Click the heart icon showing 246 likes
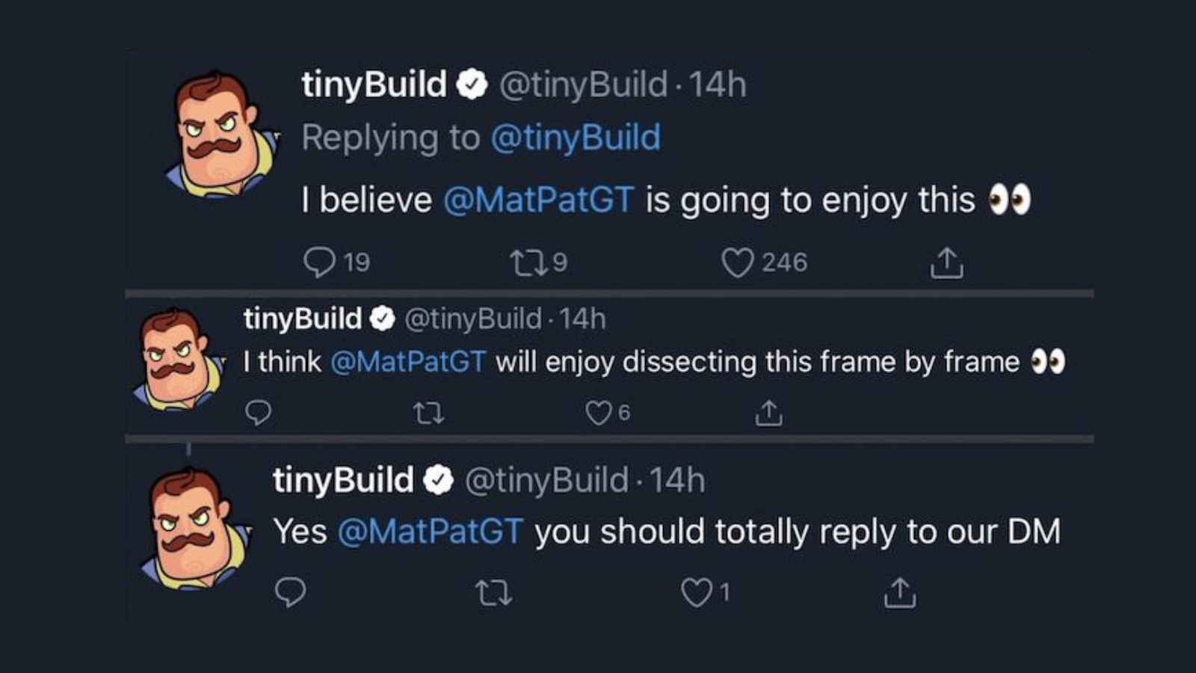Viewport: 1196px width, 673px height. point(739,261)
